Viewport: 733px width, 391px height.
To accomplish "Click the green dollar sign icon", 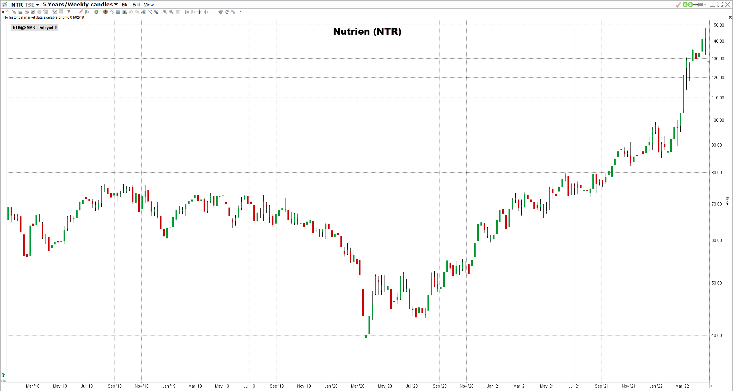I will [96, 12].
